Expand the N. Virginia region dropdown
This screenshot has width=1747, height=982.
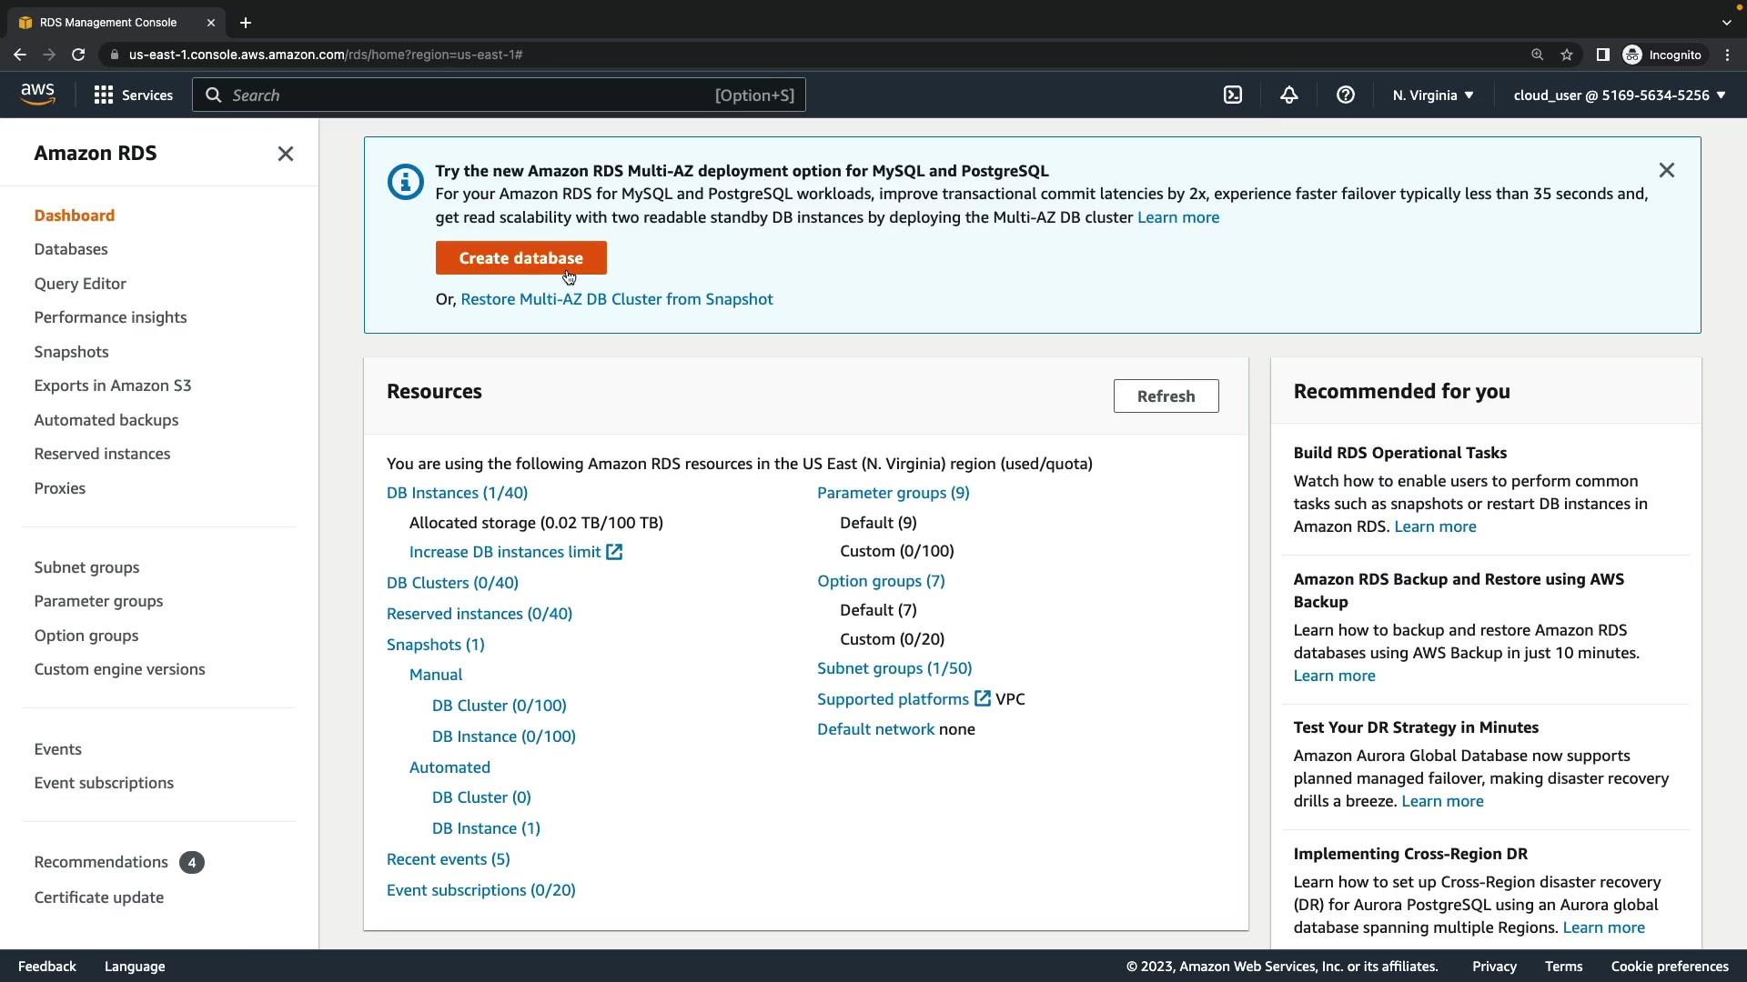1433,95
